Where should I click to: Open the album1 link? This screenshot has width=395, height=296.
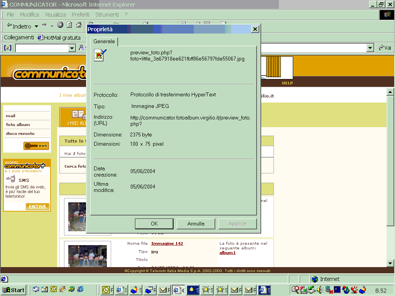227,253
